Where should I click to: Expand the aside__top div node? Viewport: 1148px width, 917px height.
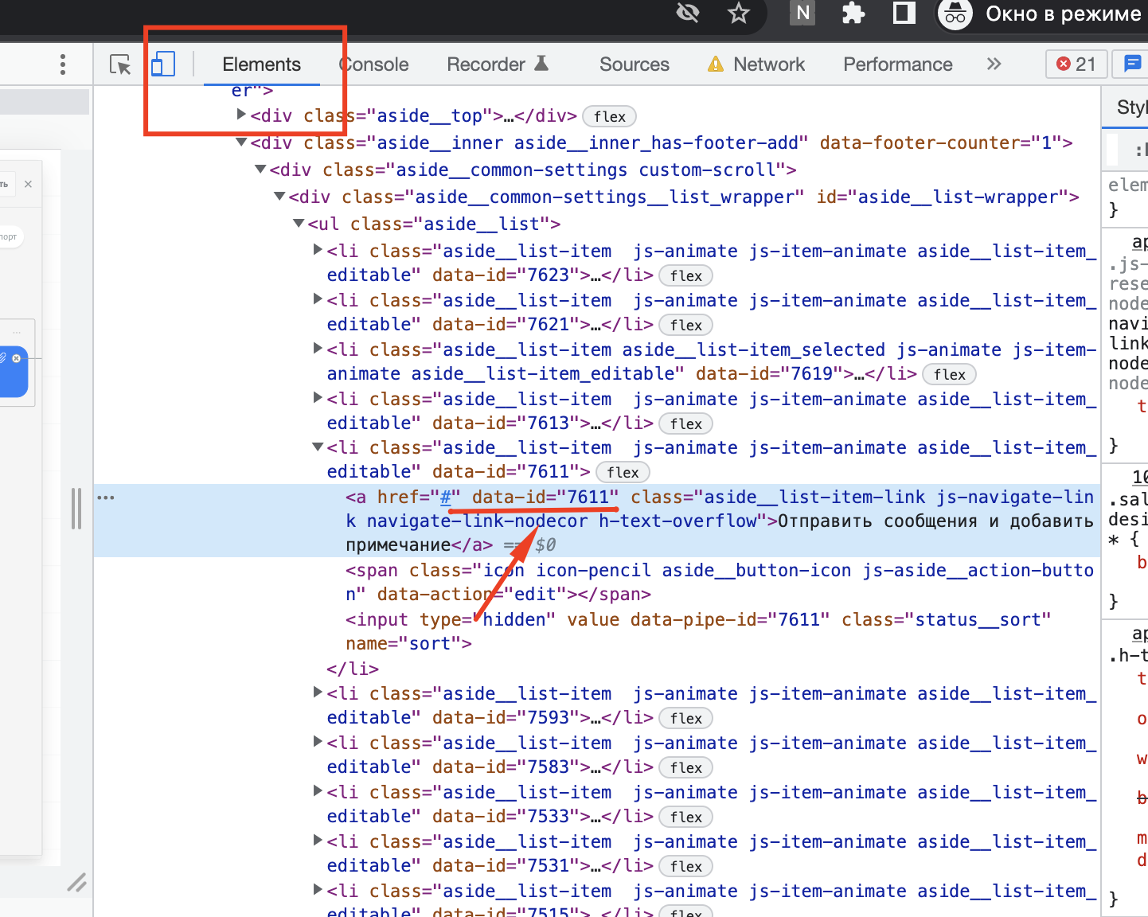click(241, 115)
